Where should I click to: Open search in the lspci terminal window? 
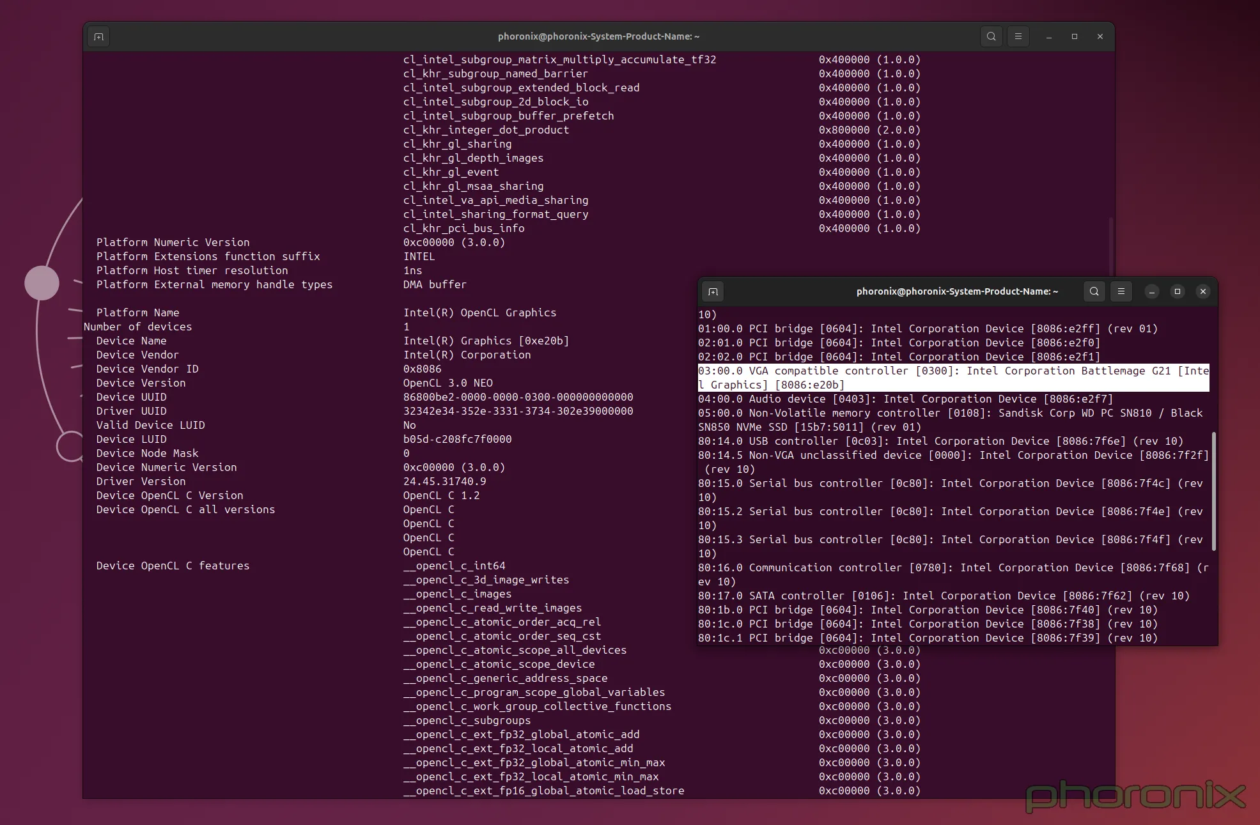(x=1094, y=291)
